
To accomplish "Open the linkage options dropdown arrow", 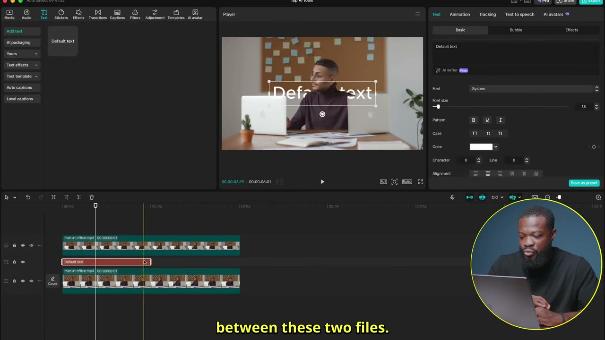I will point(501,197).
